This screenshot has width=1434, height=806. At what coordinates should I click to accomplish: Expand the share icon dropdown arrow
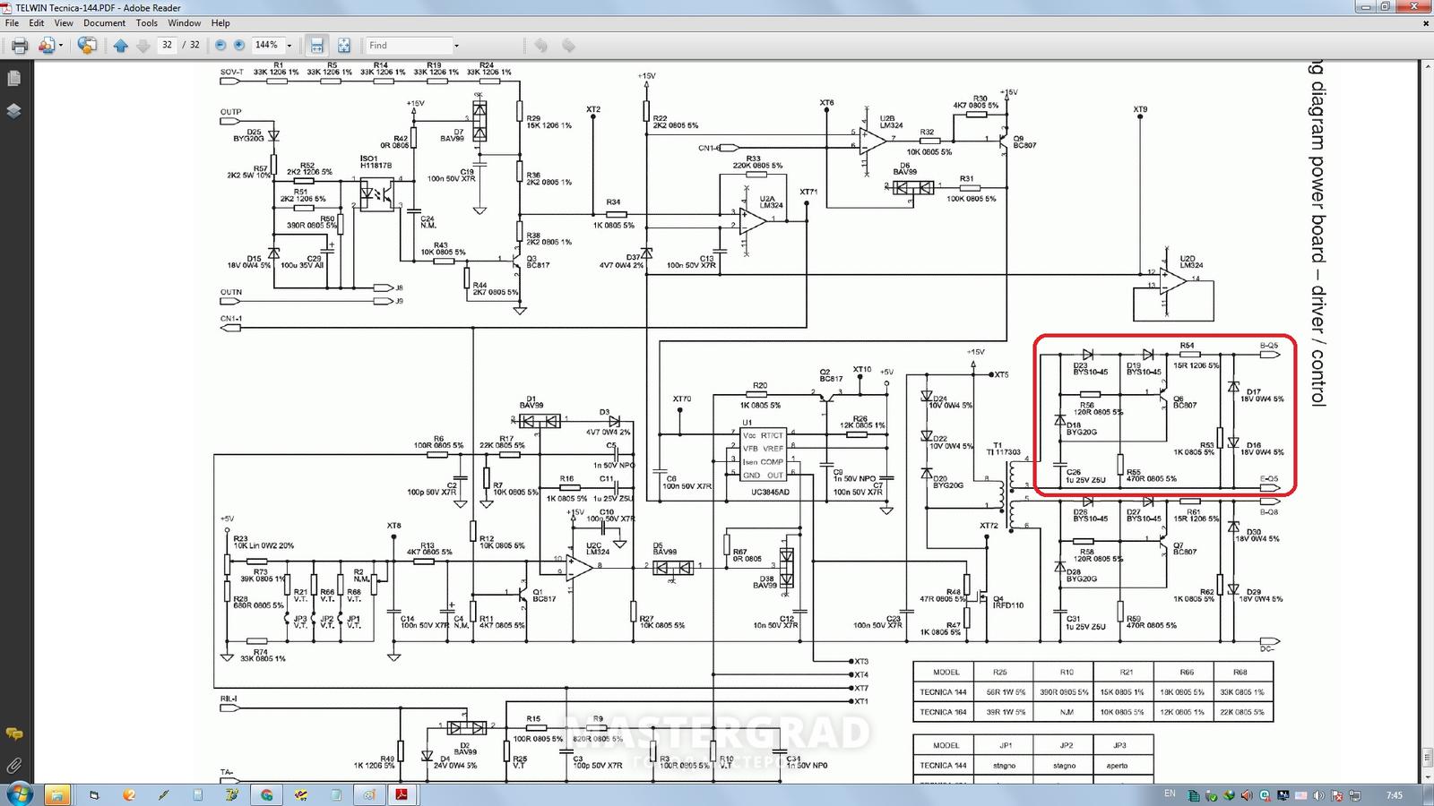[61, 46]
